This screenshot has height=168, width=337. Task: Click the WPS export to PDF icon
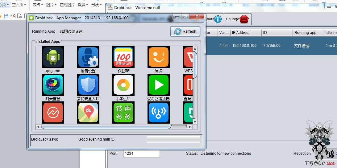tap(13, 16)
